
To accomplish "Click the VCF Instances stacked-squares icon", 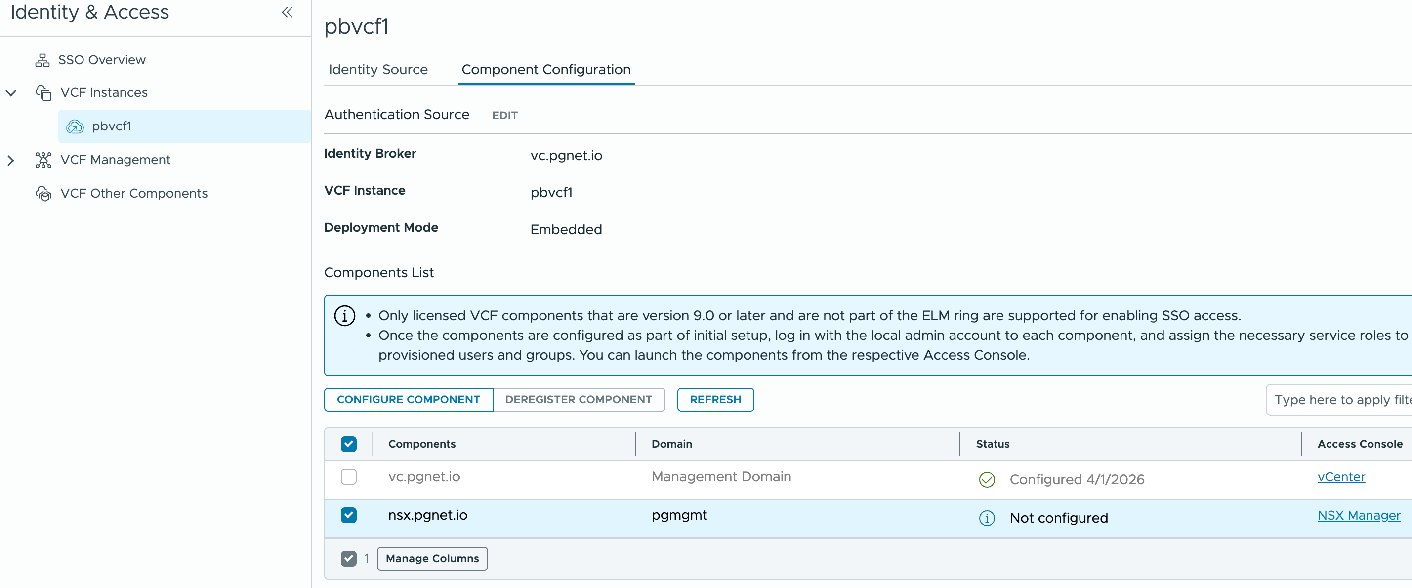I will [x=43, y=92].
